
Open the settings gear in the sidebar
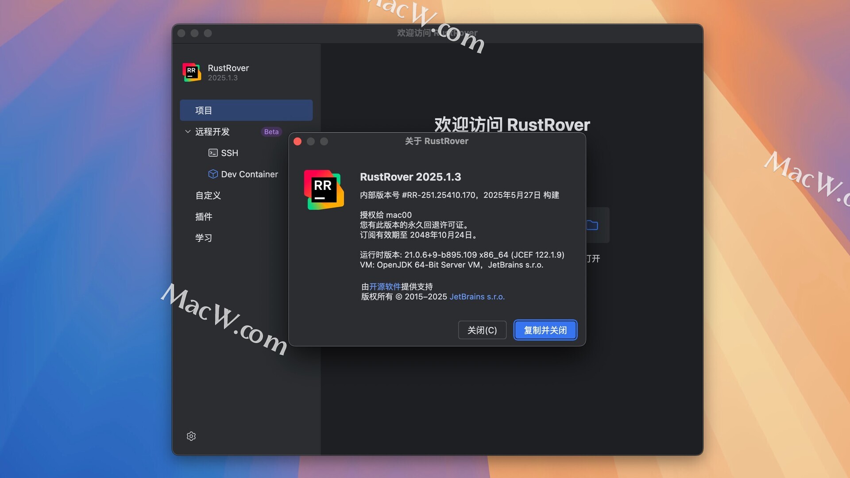(191, 436)
